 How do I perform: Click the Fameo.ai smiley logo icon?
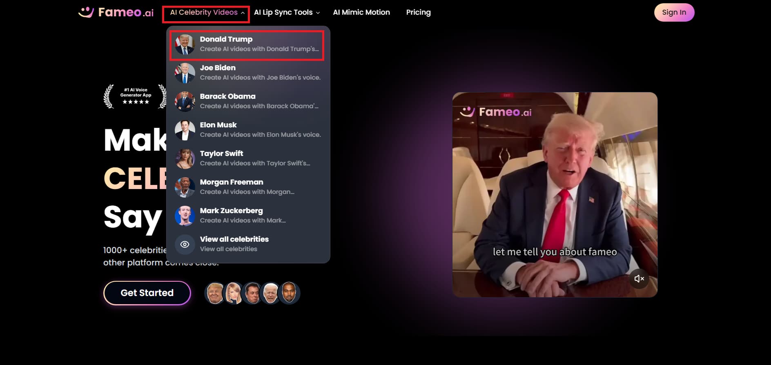point(86,12)
